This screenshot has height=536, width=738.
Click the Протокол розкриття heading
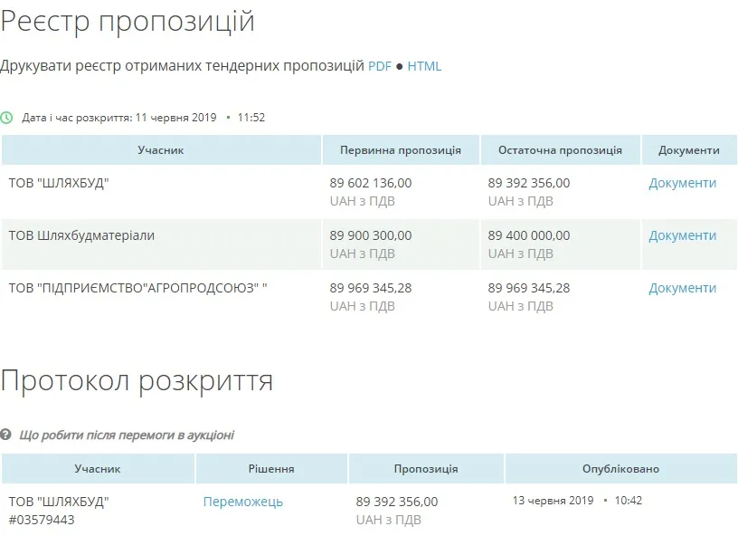[137, 380]
